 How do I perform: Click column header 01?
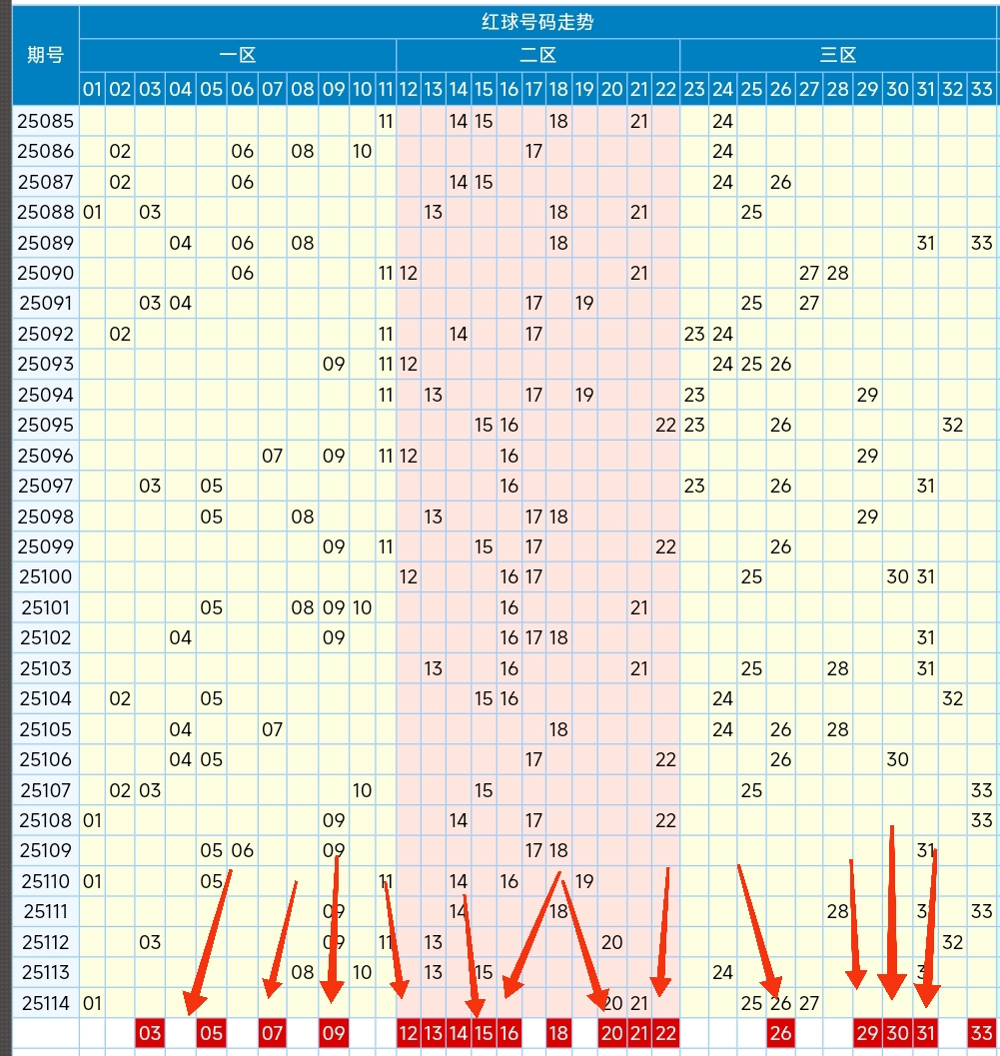[x=92, y=89]
